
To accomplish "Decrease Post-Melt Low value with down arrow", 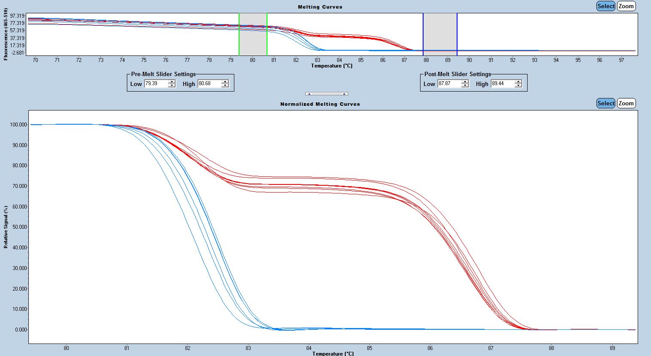I will (465, 86).
